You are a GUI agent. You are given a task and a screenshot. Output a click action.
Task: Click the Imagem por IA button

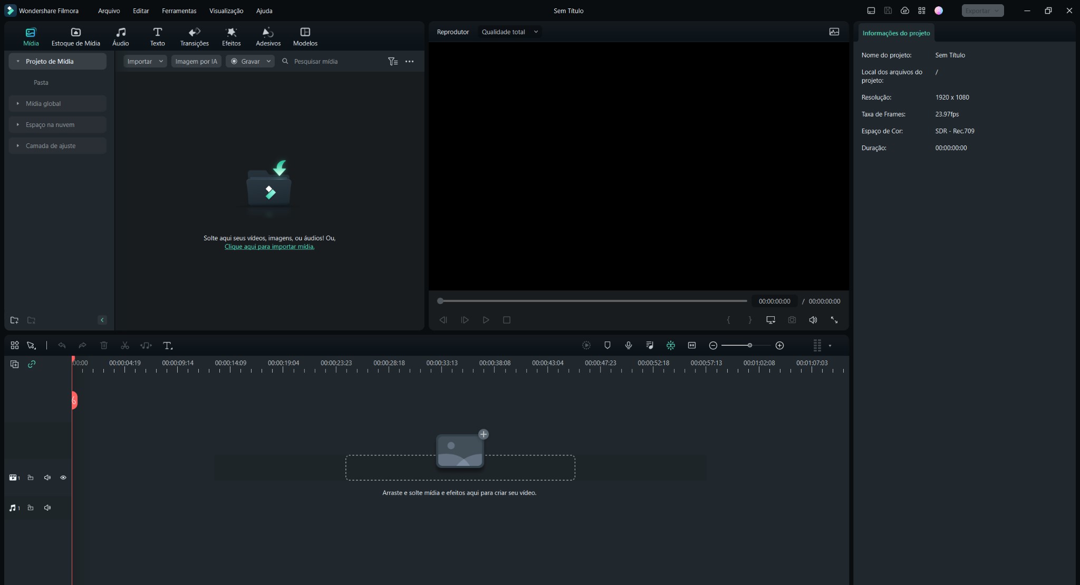(x=196, y=61)
